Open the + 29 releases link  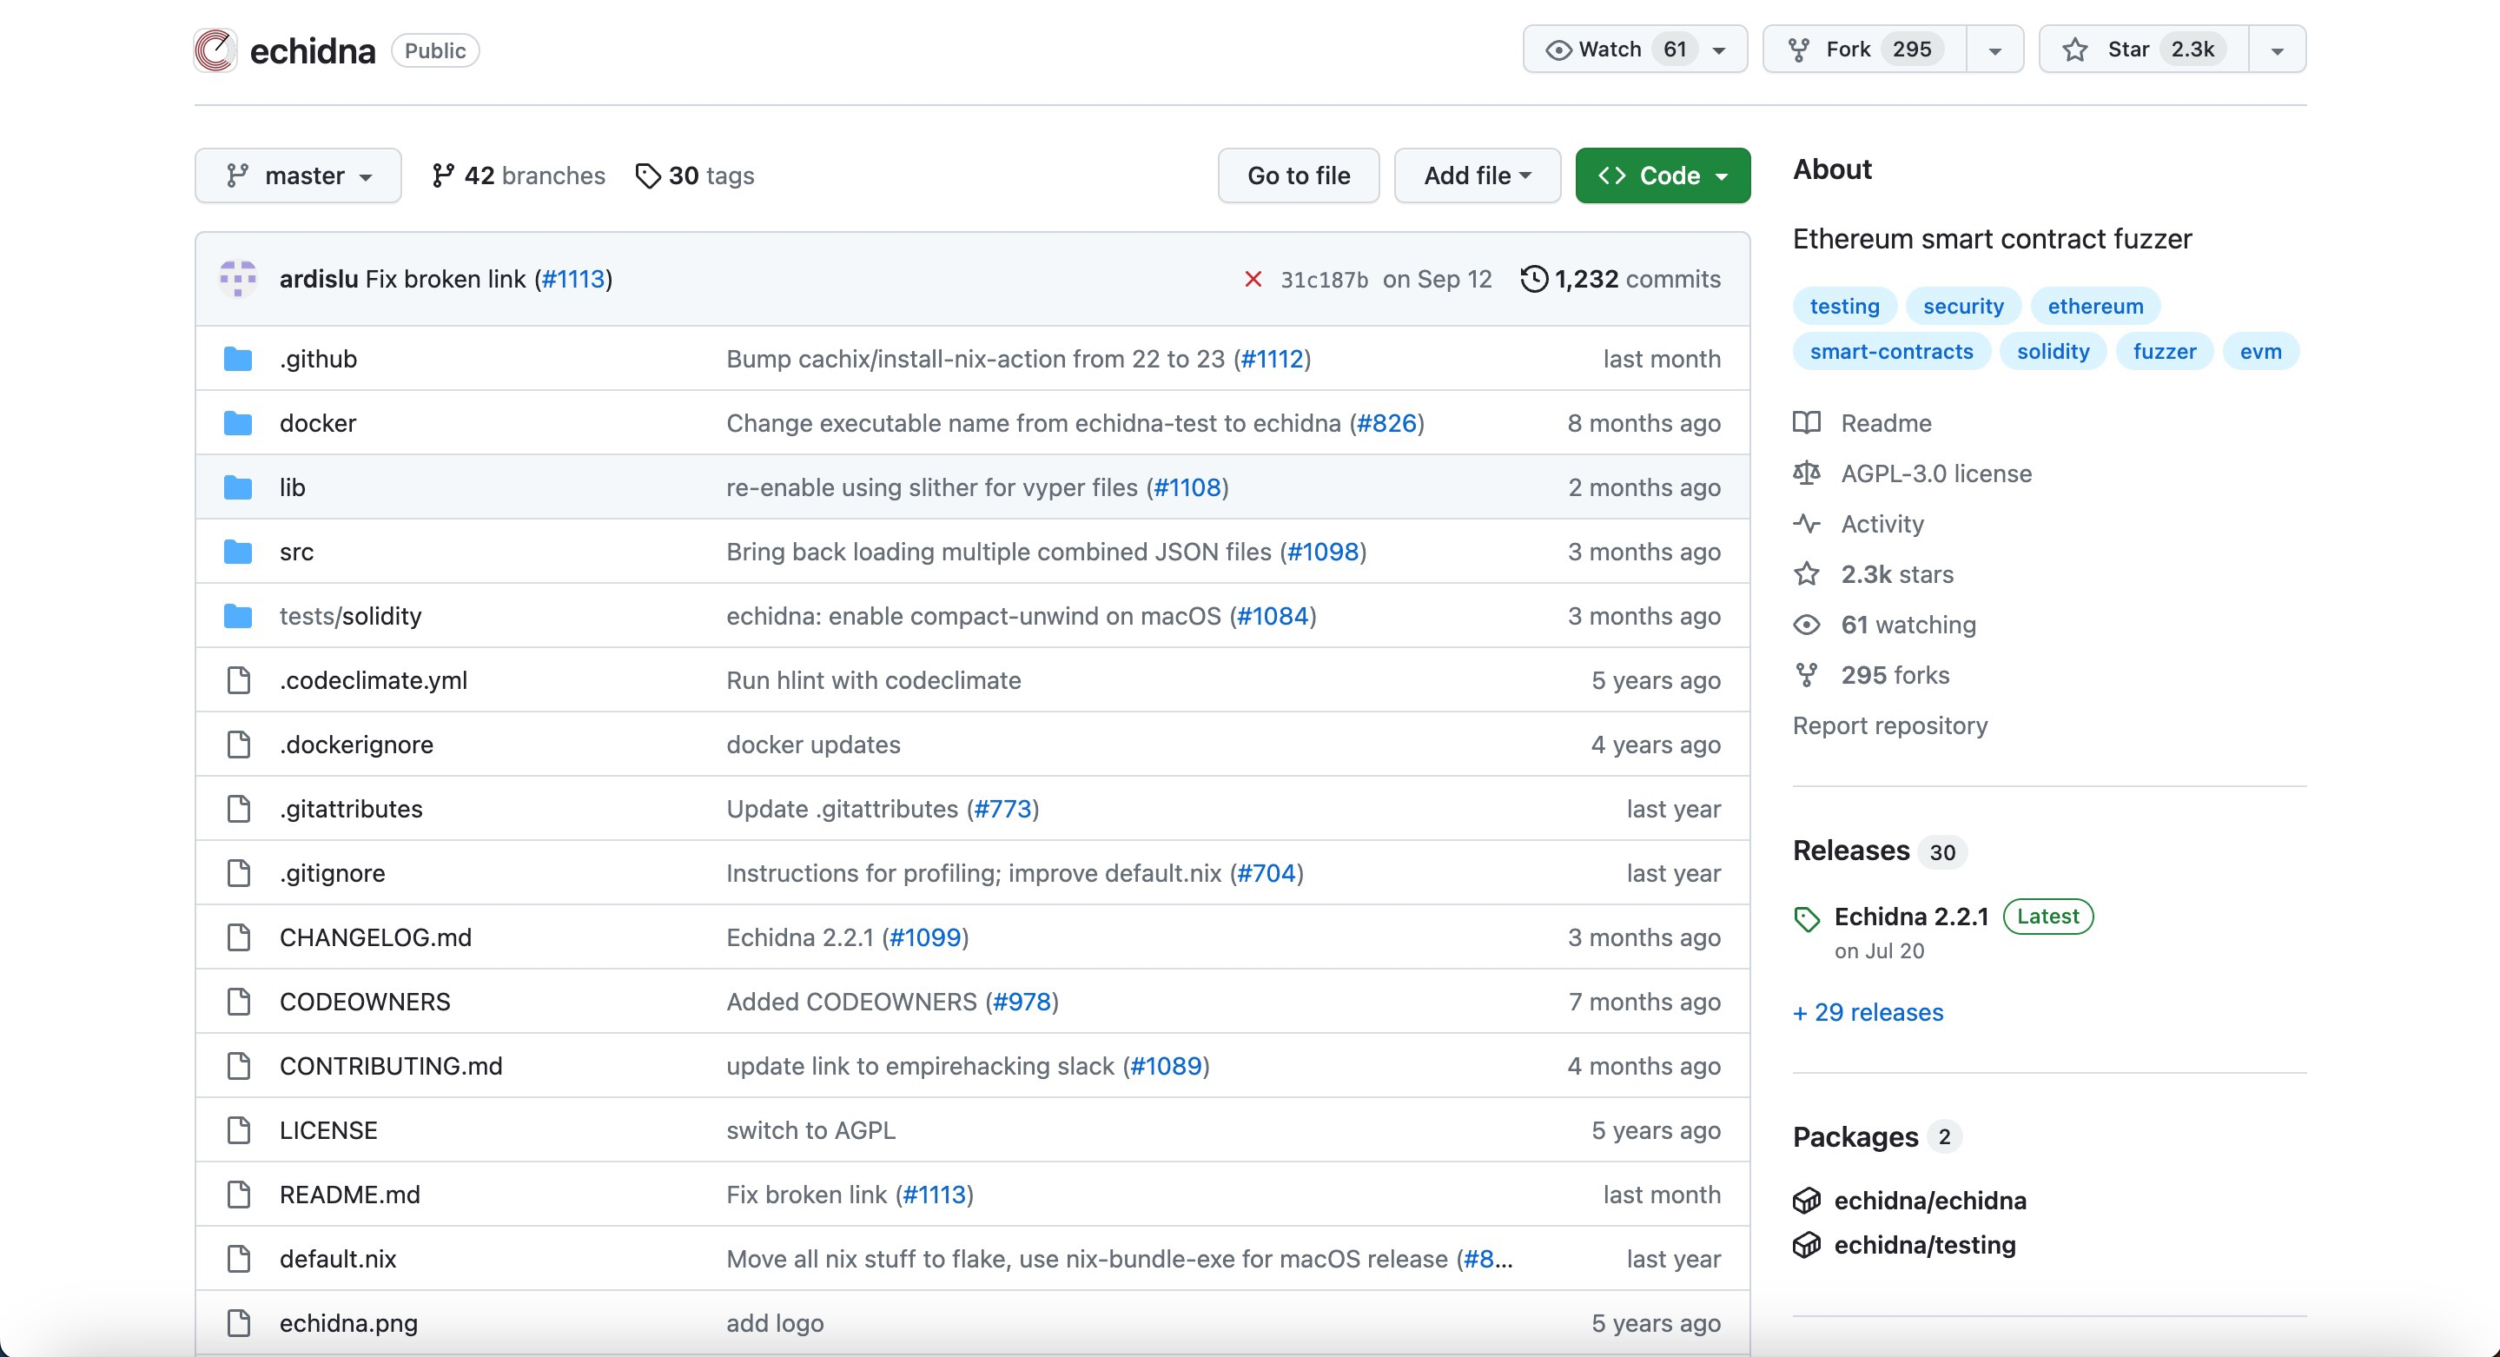[x=1868, y=1012]
